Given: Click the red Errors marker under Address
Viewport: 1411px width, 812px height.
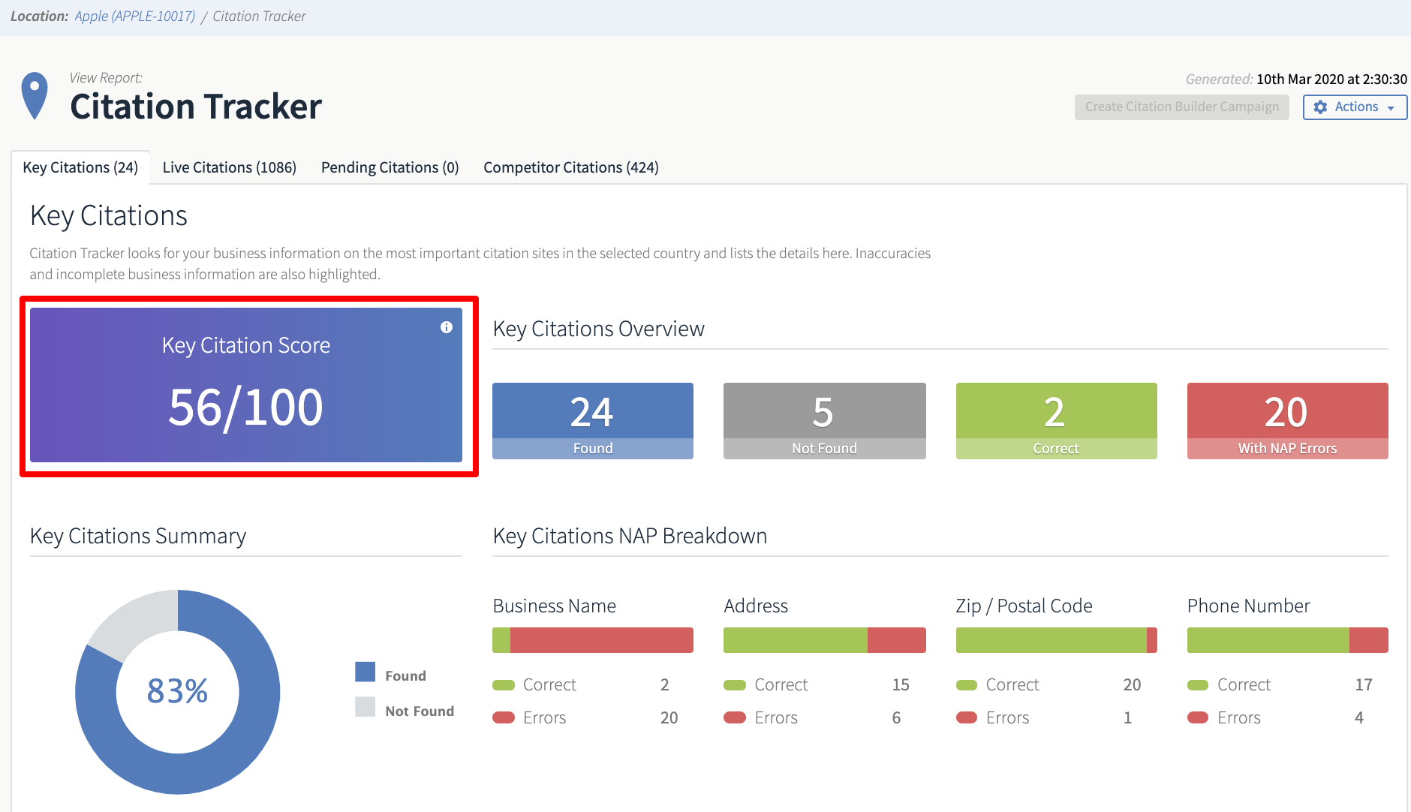Looking at the screenshot, I should tap(735, 718).
